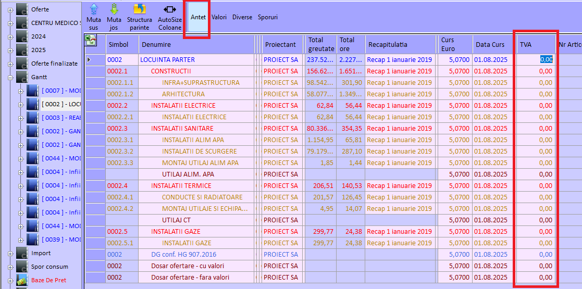
Task: Click the Spor consum folder icon
Action: point(22,267)
